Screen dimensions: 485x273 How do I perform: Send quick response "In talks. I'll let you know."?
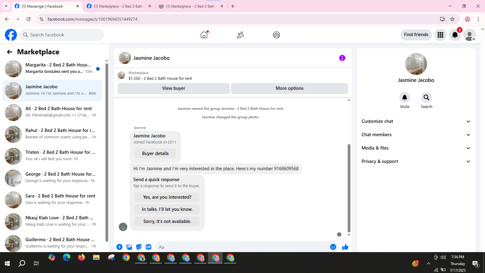[167, 209]
